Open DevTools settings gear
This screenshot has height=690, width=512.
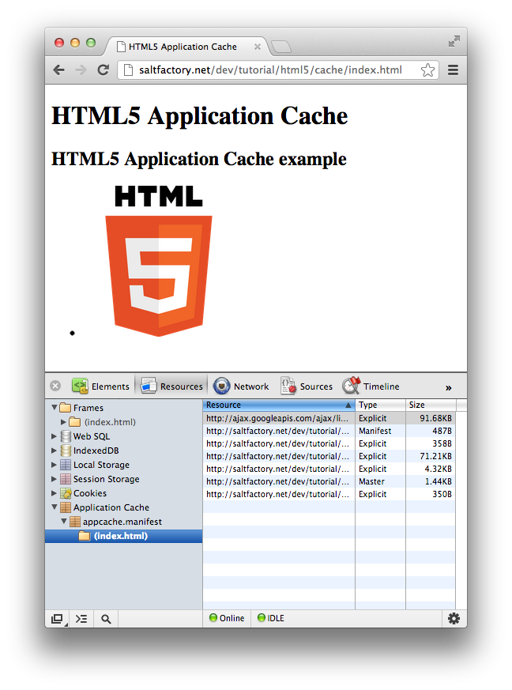[454, 618]
